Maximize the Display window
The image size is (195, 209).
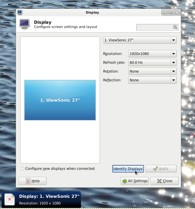coord(171,13)
